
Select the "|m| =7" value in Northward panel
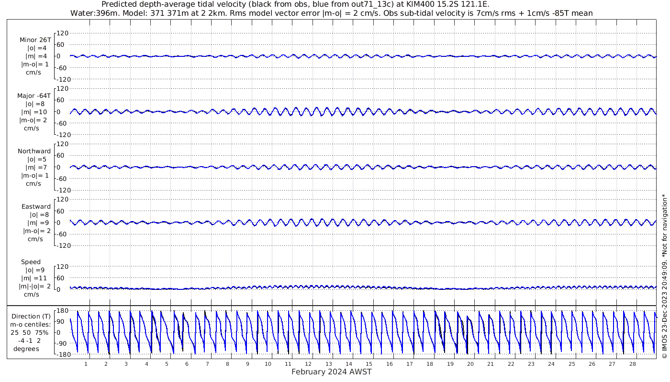pos(36,168)
